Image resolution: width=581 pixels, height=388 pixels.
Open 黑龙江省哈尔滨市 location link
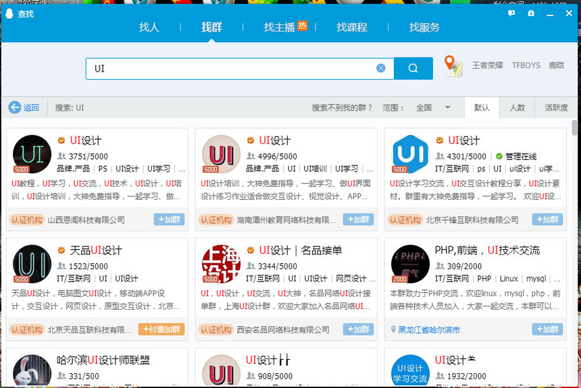click(429, 330)
